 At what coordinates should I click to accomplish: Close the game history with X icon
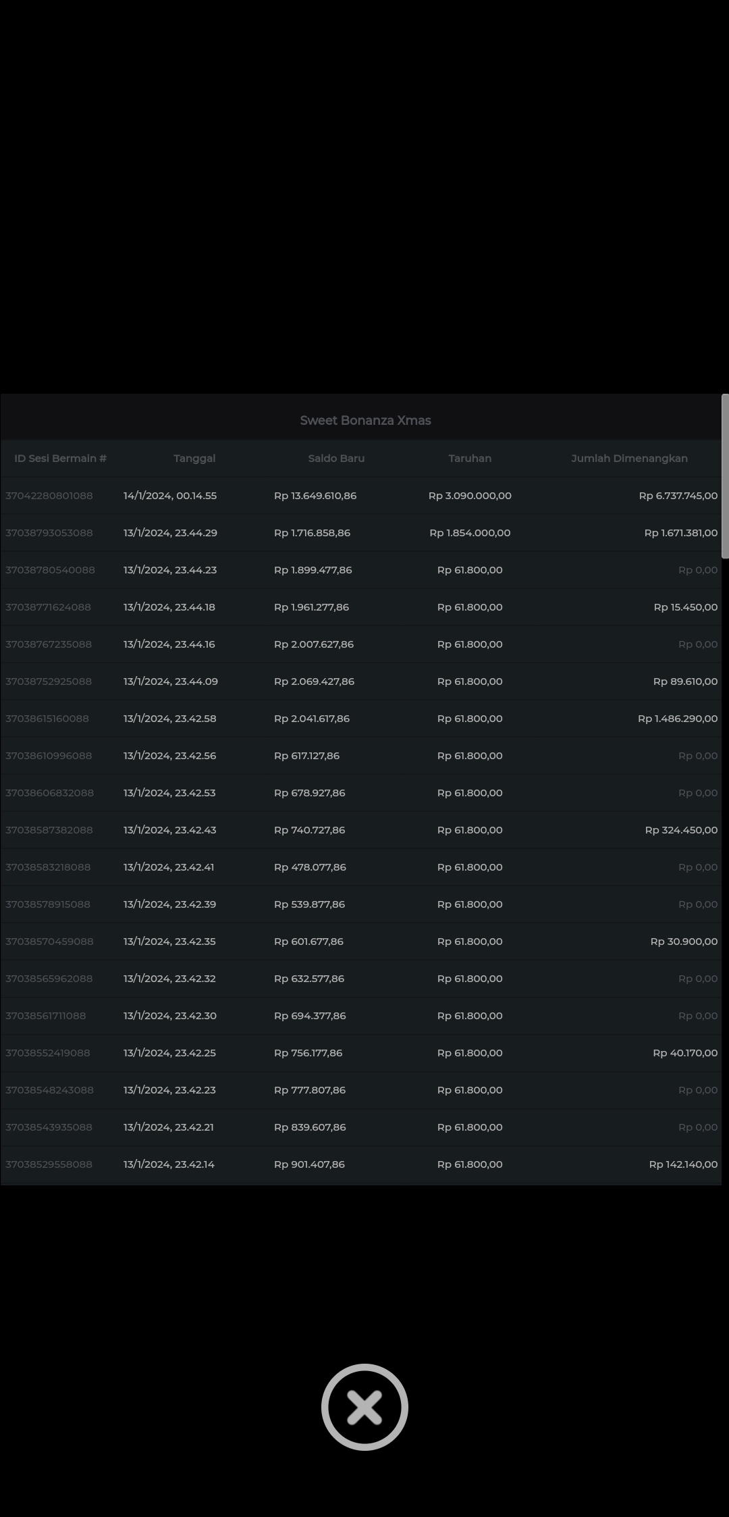[364, 1407]
